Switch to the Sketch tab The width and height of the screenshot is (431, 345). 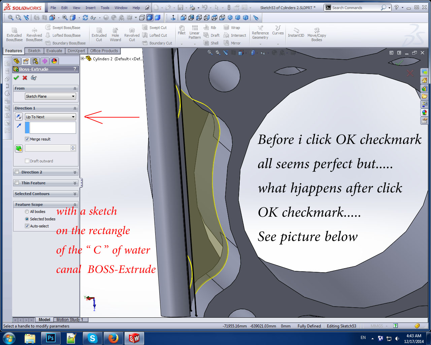click(34, 51)
